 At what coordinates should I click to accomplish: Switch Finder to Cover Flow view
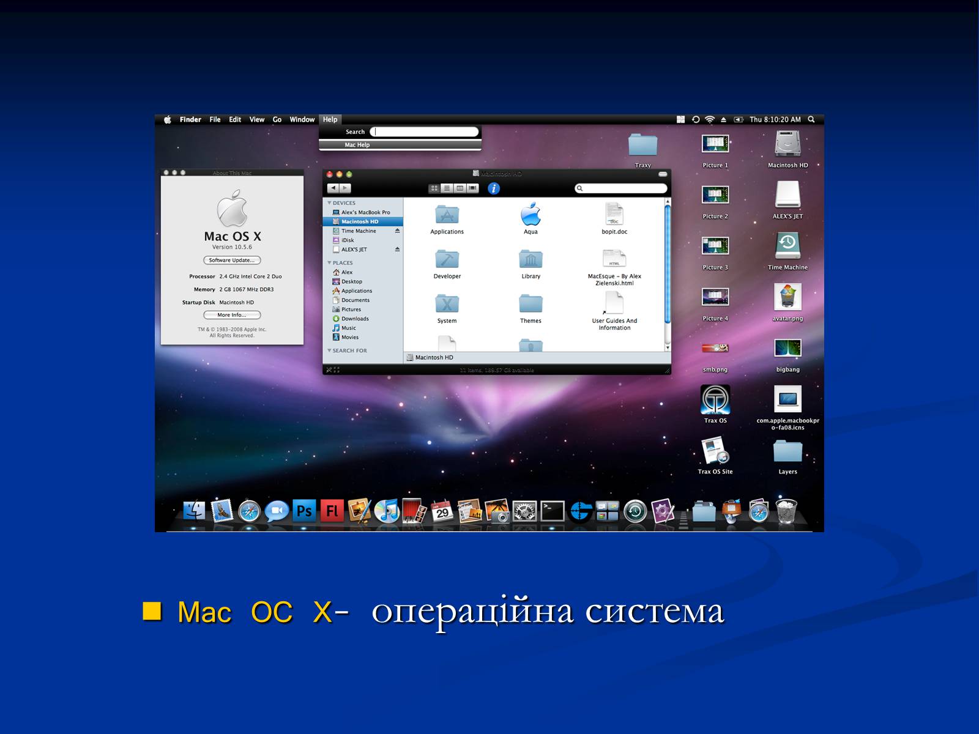[473, 188]
